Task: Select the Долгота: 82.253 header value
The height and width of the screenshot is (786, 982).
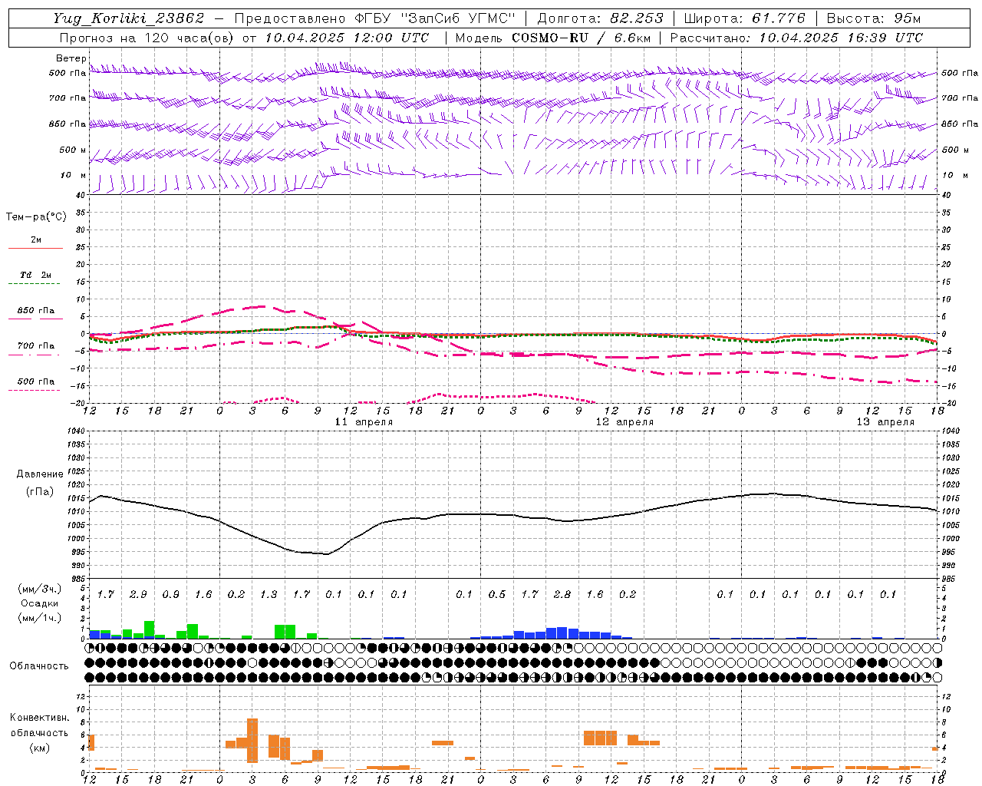Action: click(x=600, y=18)
